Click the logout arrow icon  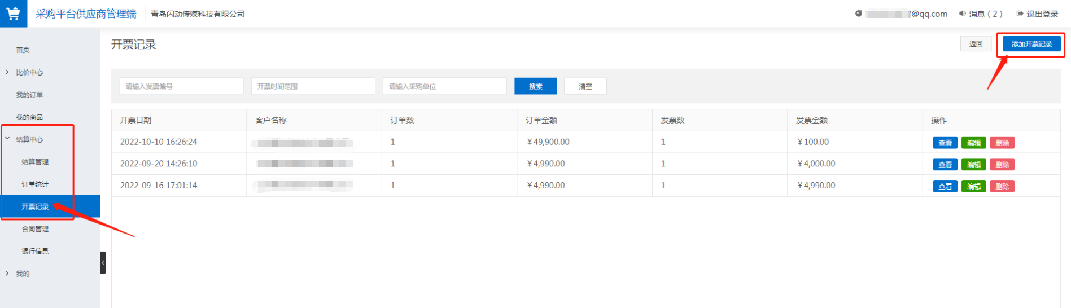[1020, 14]
